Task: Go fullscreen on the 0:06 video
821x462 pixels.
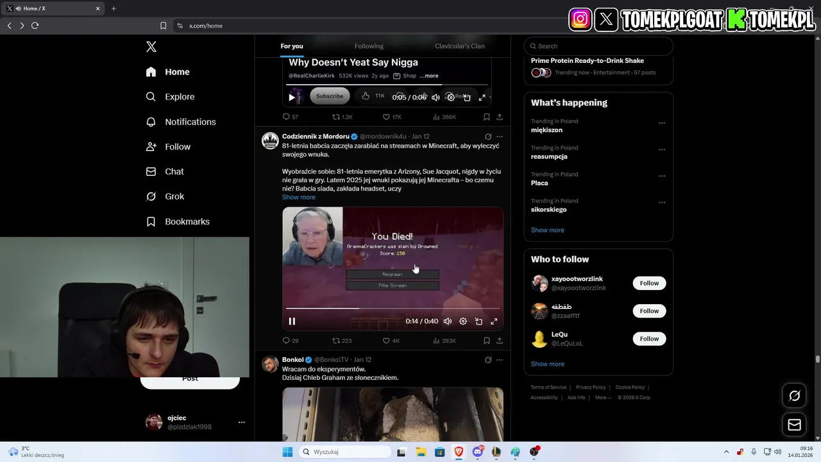Action: pos(482,98)
